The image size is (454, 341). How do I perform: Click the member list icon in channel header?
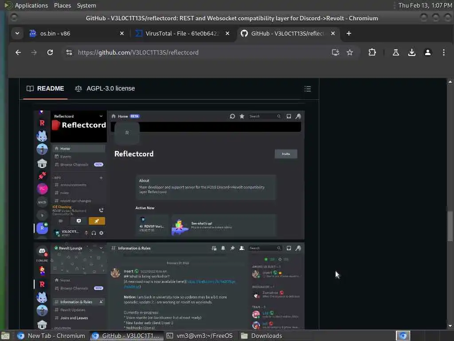tap(242, 248)
